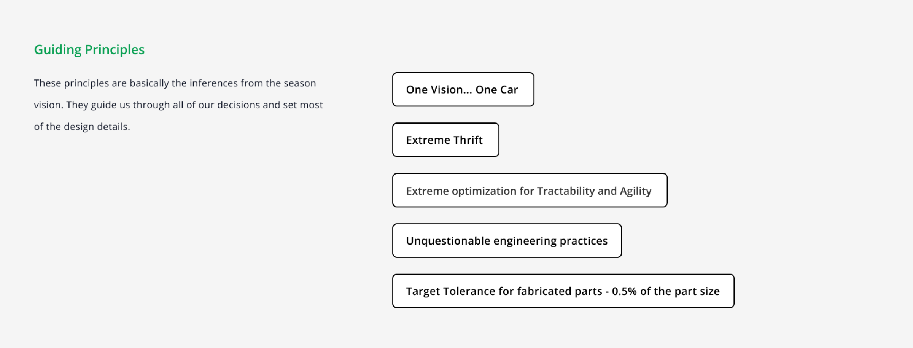The height and width of the screenshot is (348, 913).
Task: Click the paragraph line starting "These principles"
Action: 175,83
